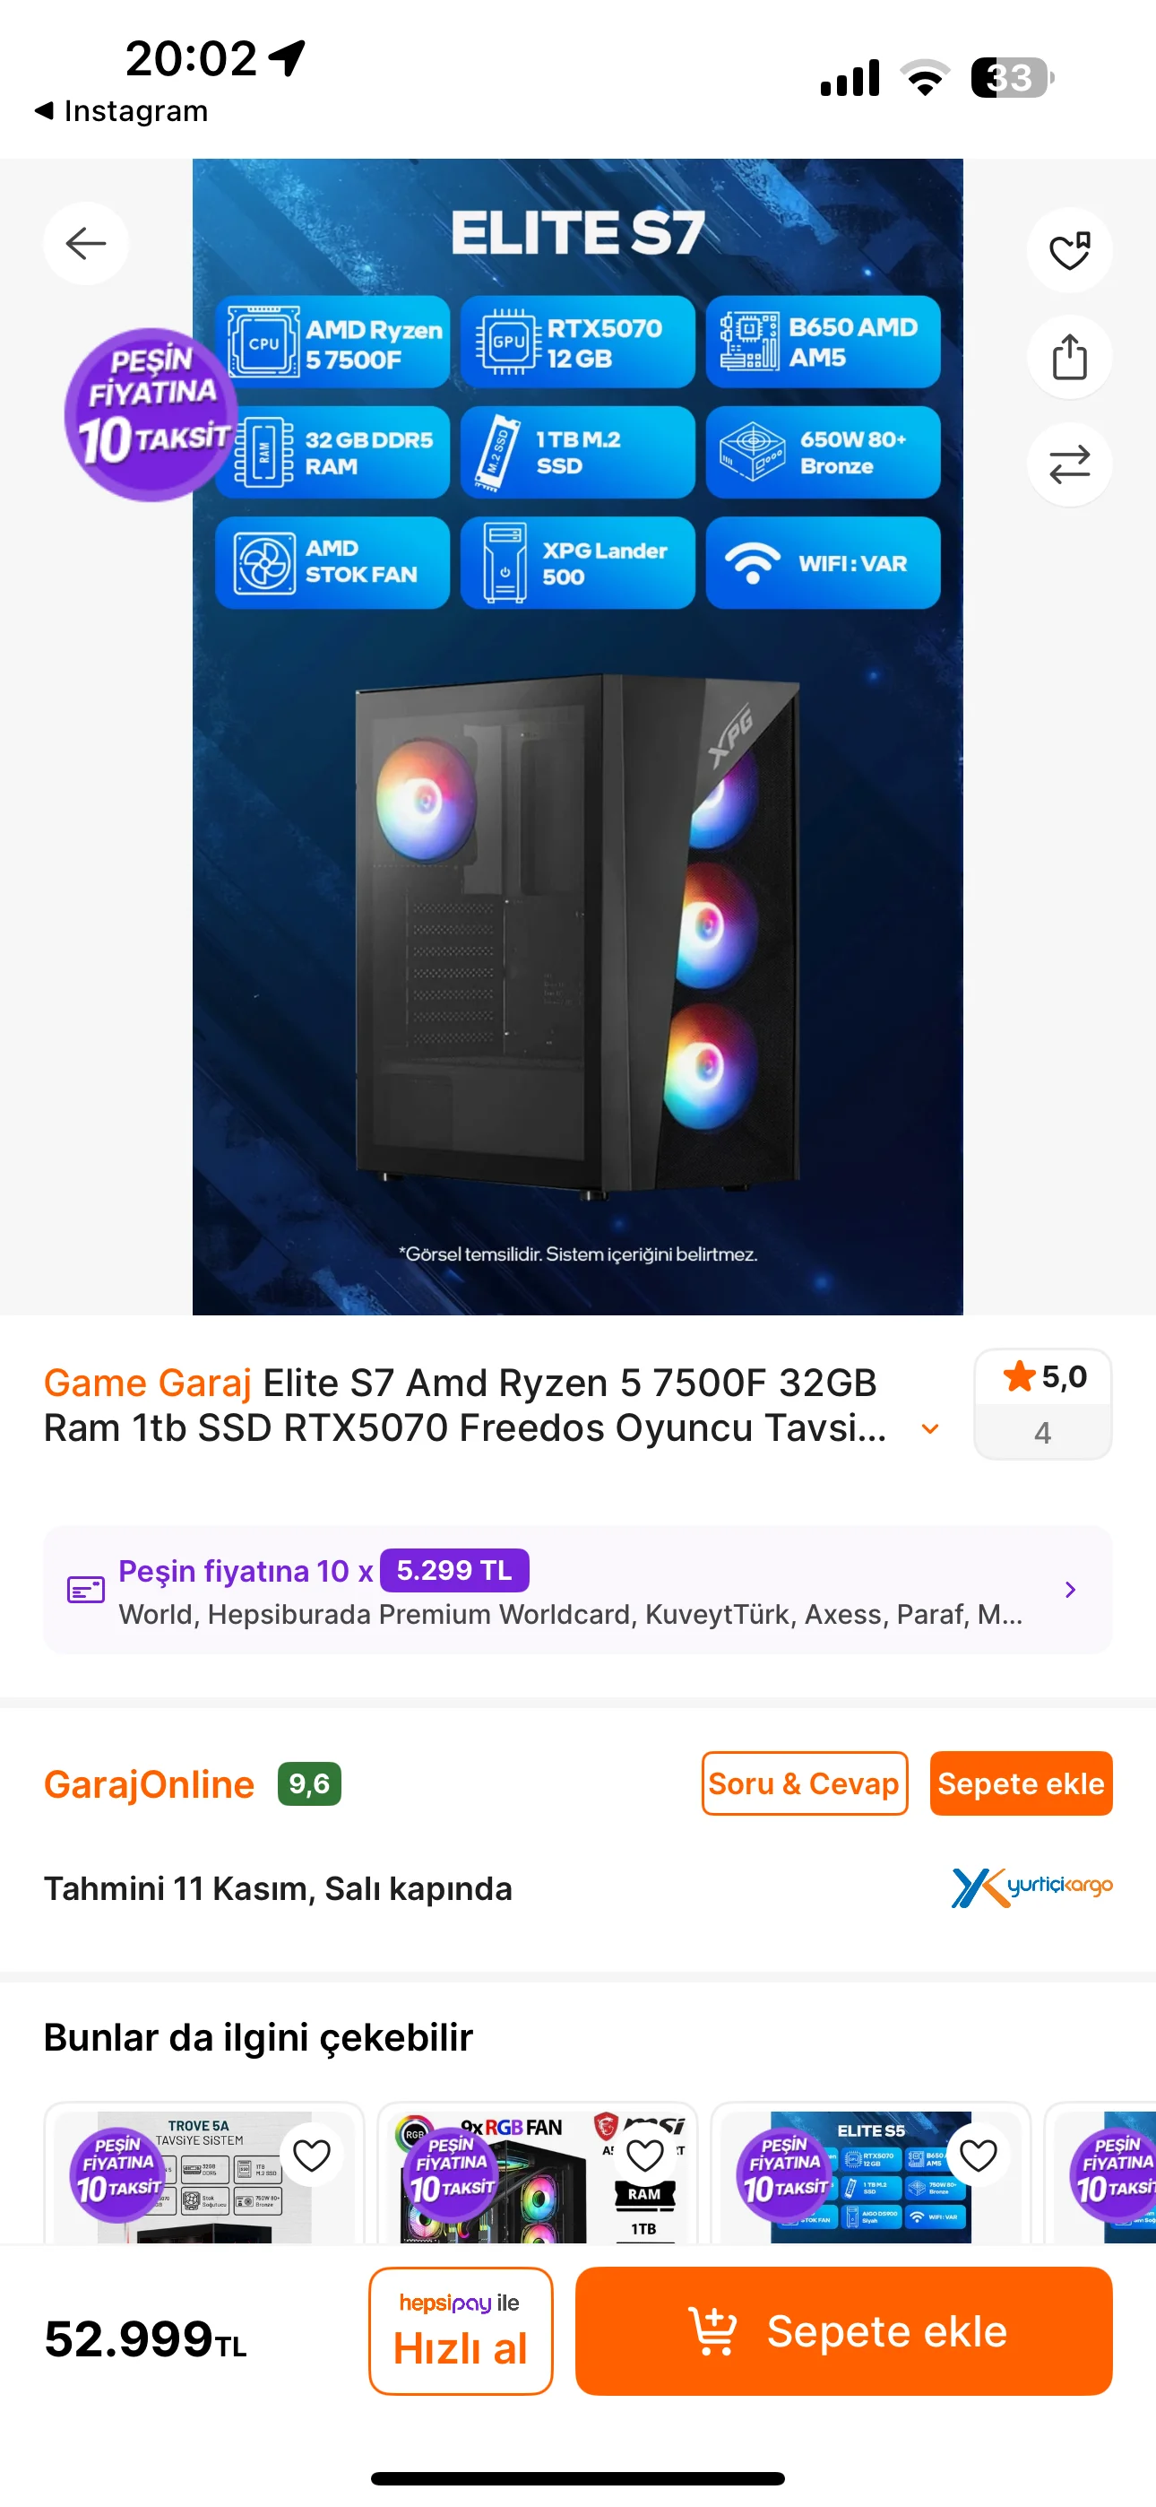Favorite the ELITE S5 recommended product
Screen dimensions: 1156x2507
pos(978,2156)
